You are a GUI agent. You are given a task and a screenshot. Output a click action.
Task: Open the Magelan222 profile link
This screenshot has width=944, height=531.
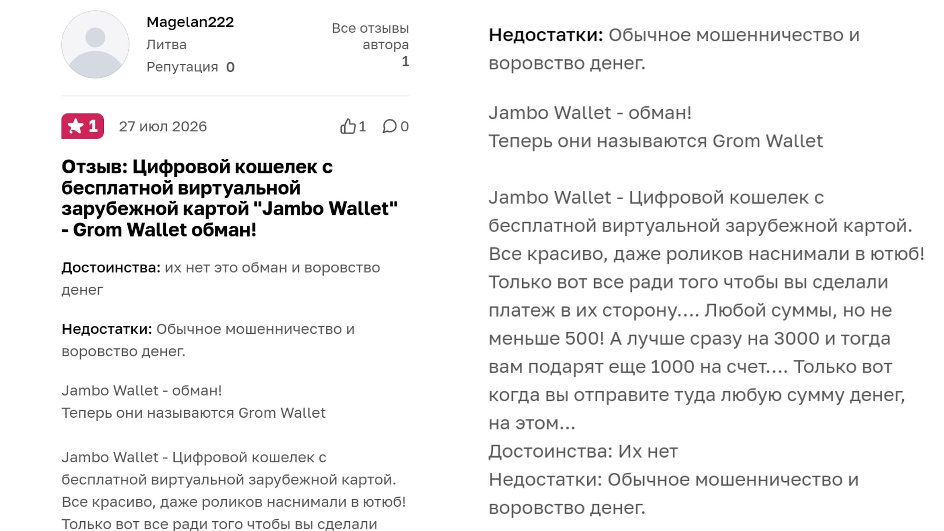click(x=190, y=22)
